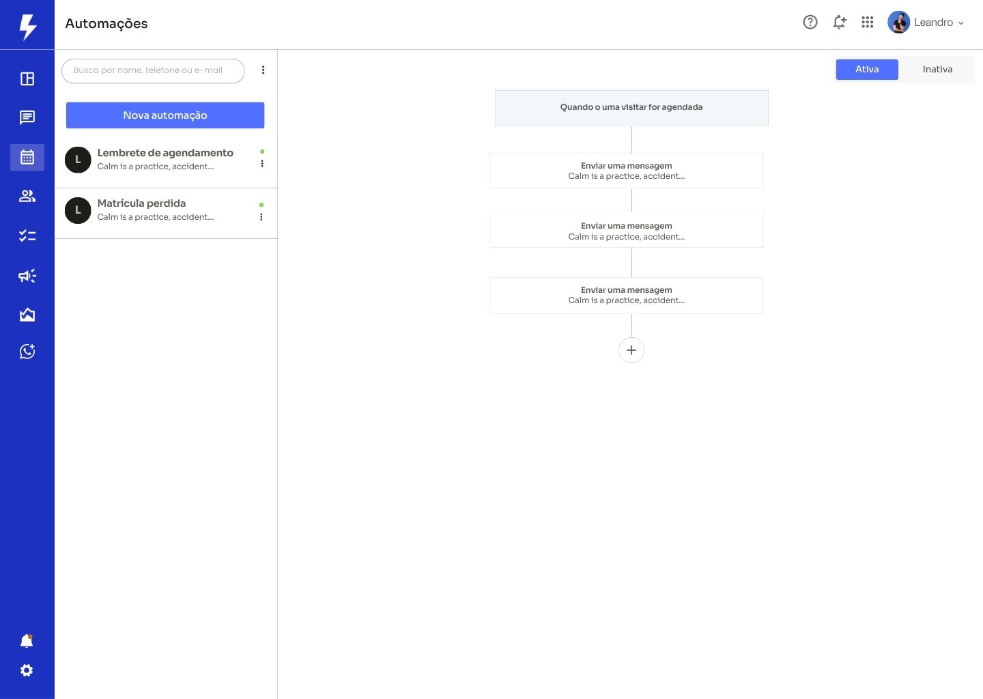The image size is (983, 699).
Task: Open options menu for Matrícula perdida
Action: [x=261, y=217]
